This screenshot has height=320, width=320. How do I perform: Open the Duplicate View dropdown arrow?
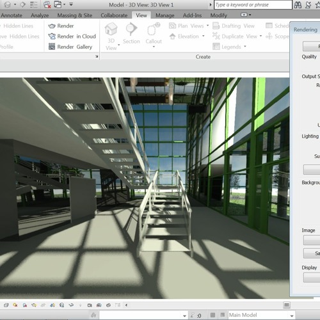pos(260,36)
